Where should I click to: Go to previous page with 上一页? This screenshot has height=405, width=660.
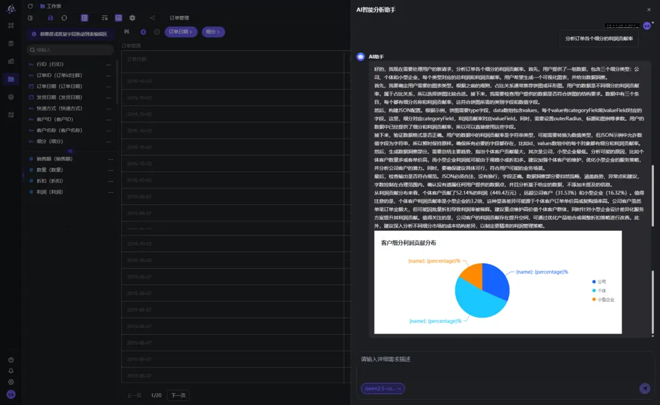point(134,395)
